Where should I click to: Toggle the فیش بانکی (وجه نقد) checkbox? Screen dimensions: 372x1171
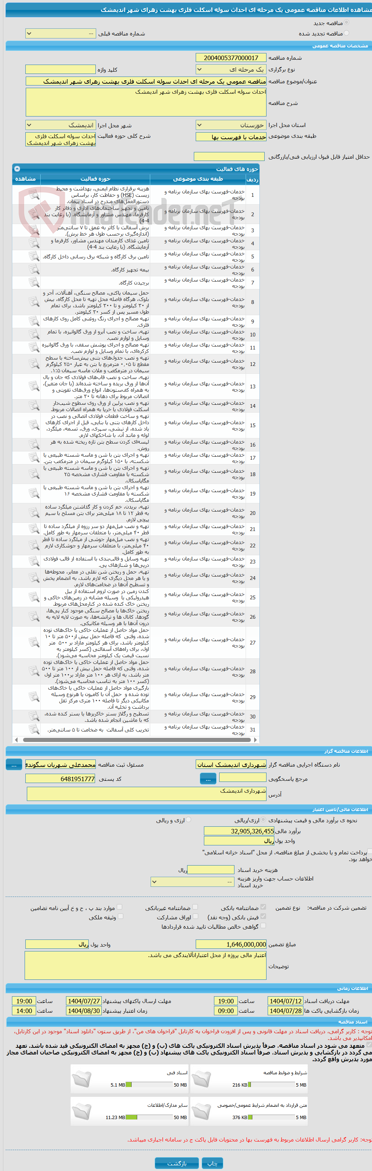[263, 916]
